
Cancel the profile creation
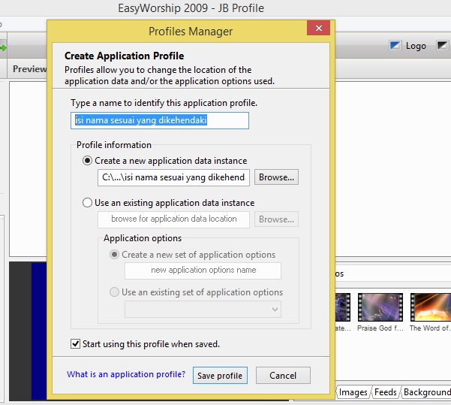click(x=283, y=376)
